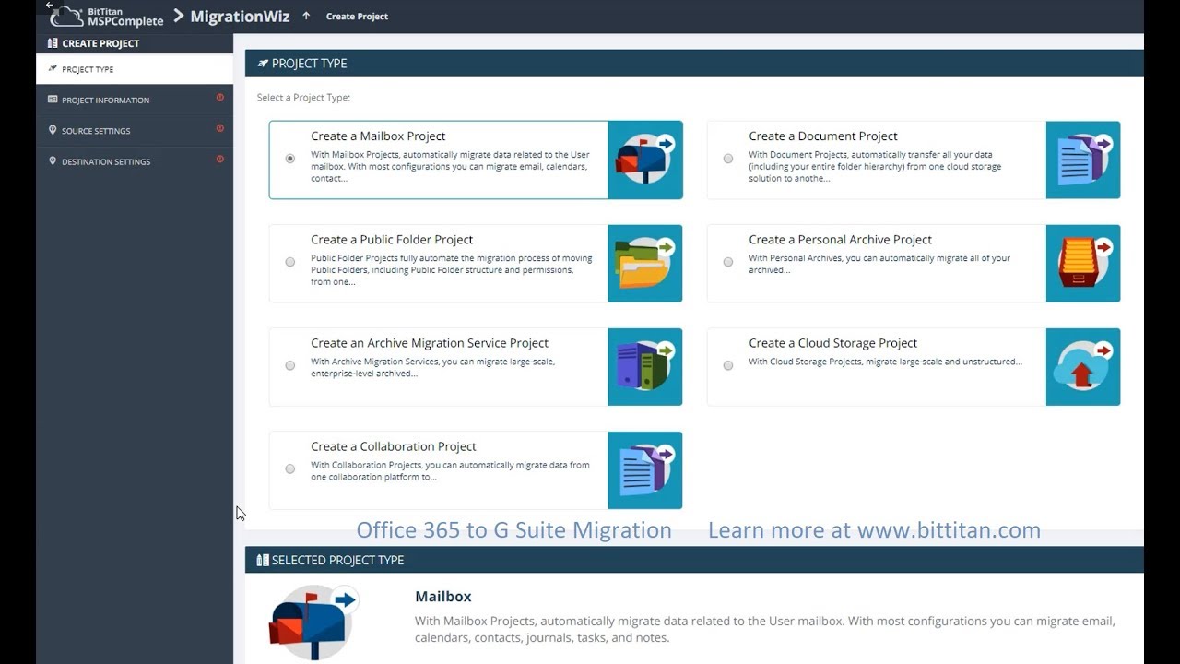
Task: Click the SELECTED PROJECT TYPE header text
Action: (x=337, y=560)
